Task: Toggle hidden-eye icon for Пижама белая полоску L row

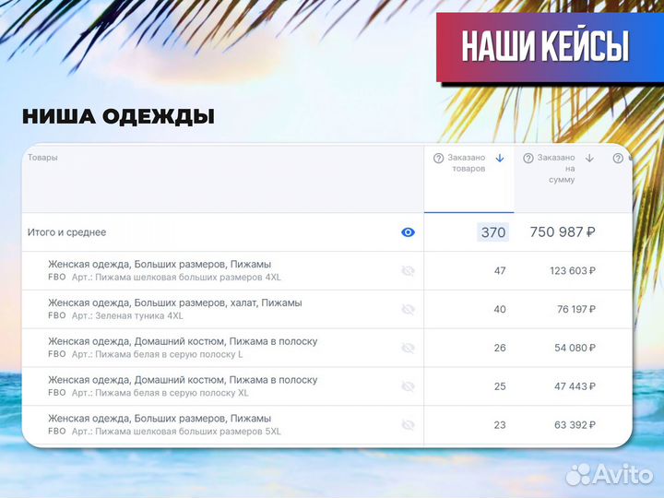Action: (x=408, y=348)
